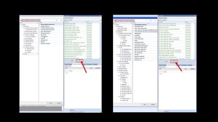This screenshot has width=218, height=122.
Task: Open the Reliable Conditions dropdown above the conditions list
Action: pos(82,20)
